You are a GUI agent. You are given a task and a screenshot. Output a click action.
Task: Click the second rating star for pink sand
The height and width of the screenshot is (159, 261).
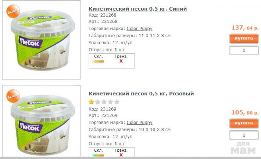[98, 102]
